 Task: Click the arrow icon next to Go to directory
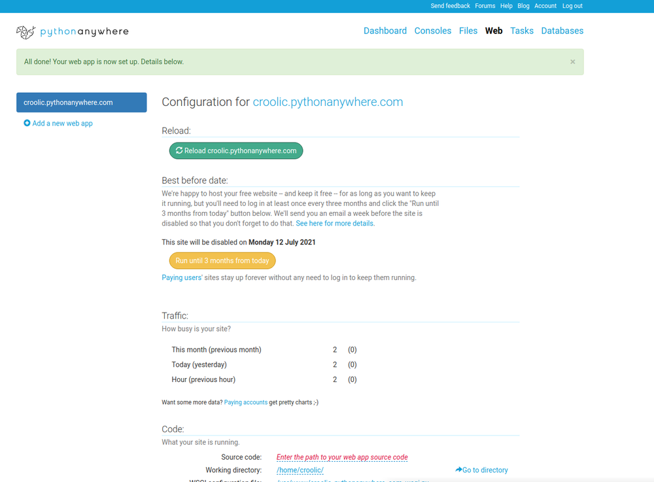(458, 470)
